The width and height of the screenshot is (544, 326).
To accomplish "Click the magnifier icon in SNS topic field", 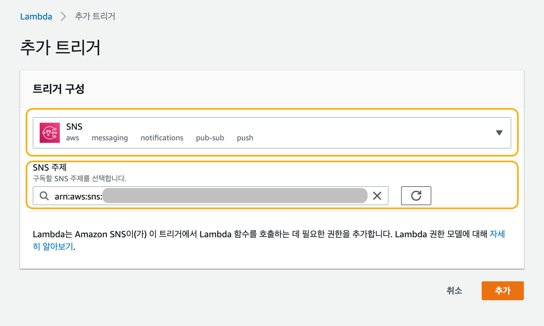I will (44, 196).
